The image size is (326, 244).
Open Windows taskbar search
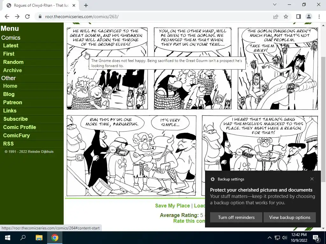(23, 238)
